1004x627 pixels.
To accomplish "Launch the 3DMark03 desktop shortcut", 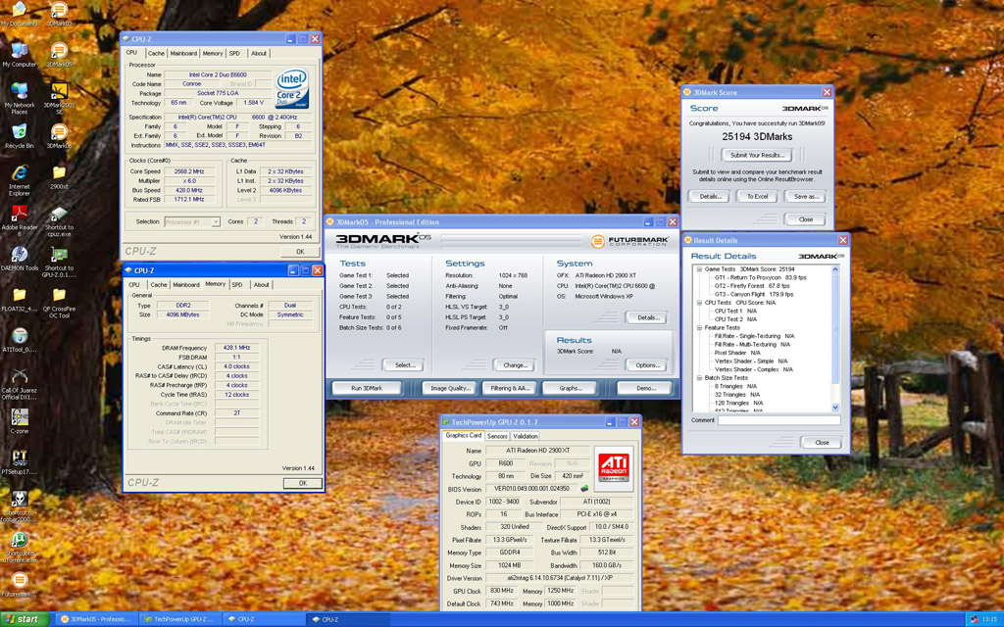I will point(59,14).
